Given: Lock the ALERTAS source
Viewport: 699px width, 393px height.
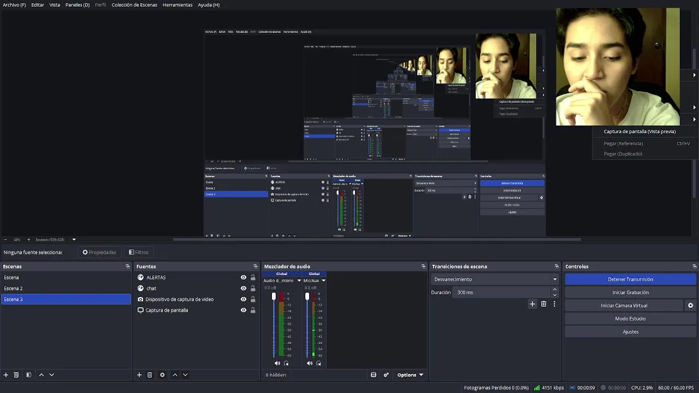Looking at the screenshot, I should 253,277.
